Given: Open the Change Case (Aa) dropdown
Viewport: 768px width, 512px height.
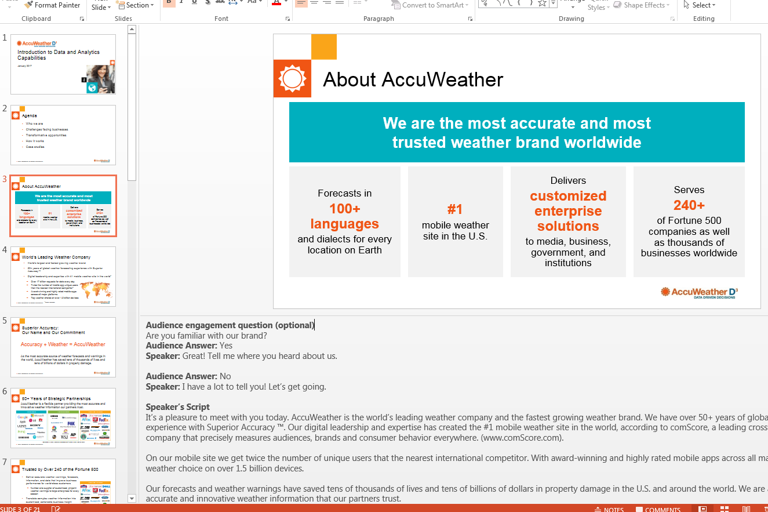Looking at the screenshot, I should (254, 3).
